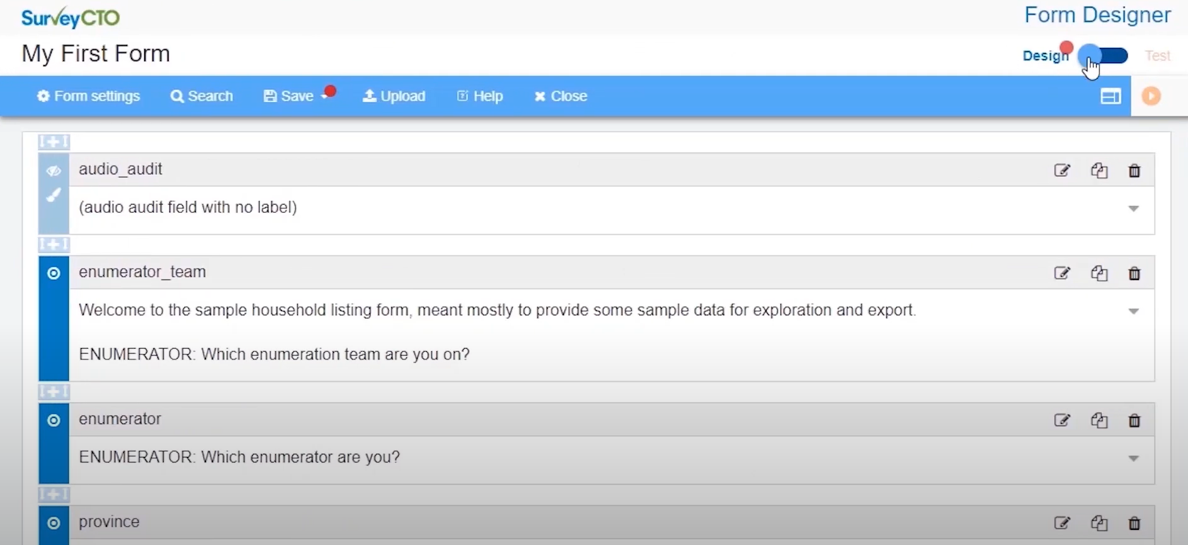The height and width of the screenshot is (545, 1188).
Task: Edit the province field
Action: click(x=1062, y=523)
